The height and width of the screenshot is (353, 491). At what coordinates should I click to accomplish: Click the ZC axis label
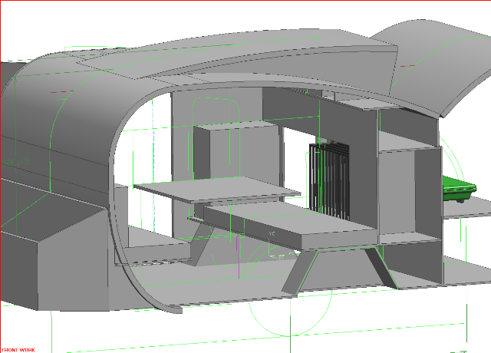[x=282, y=257]
